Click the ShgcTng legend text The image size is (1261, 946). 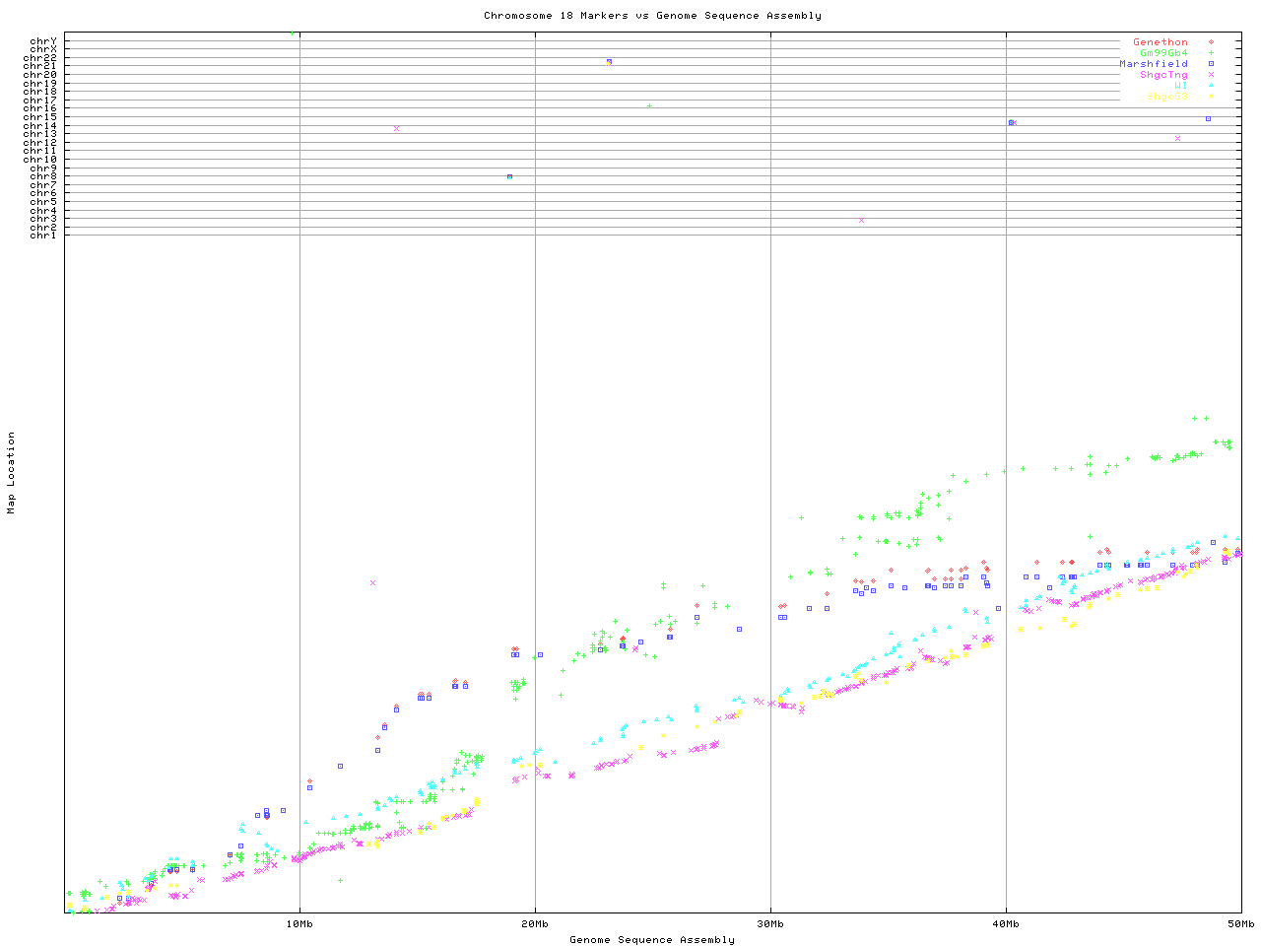pos(1163,75)
